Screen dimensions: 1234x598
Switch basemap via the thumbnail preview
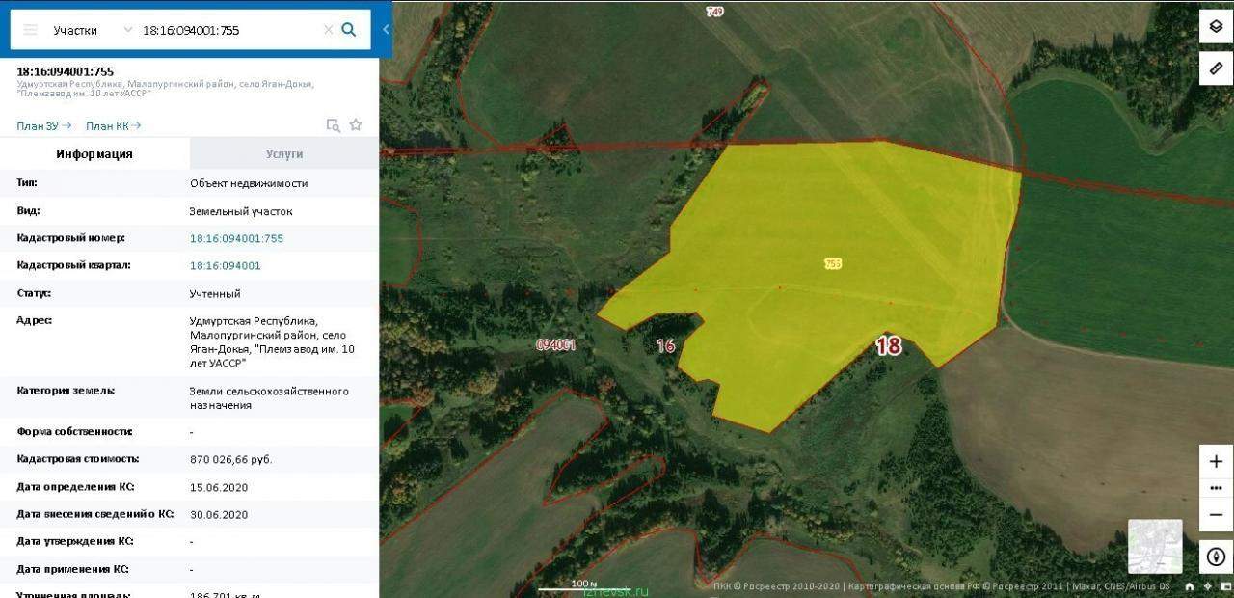coord(1155,546)
